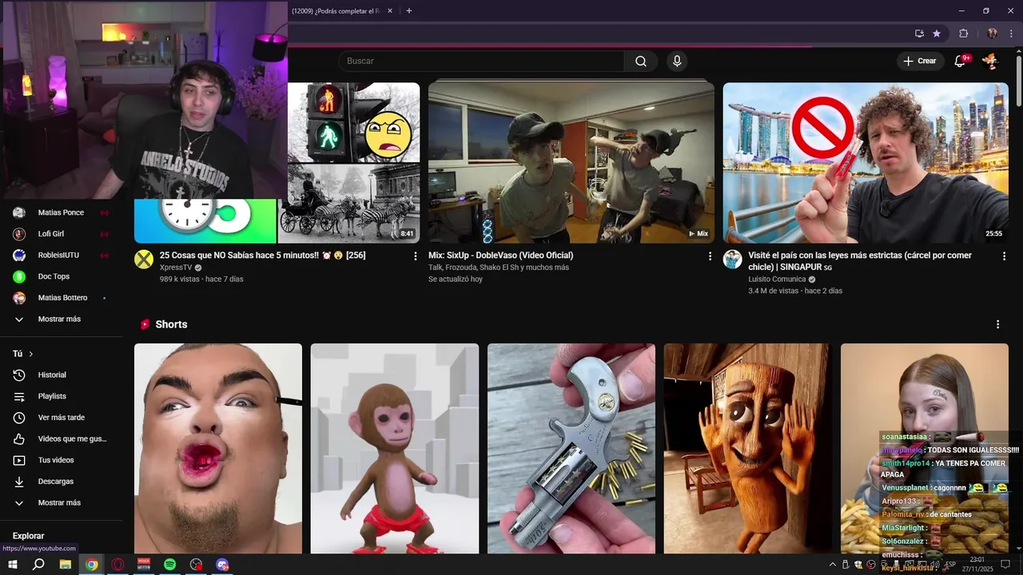Screen dimensions: 1023x575
Task: Open Ver más tarde list
Action: pyautogui.click(x=62, y=418)
